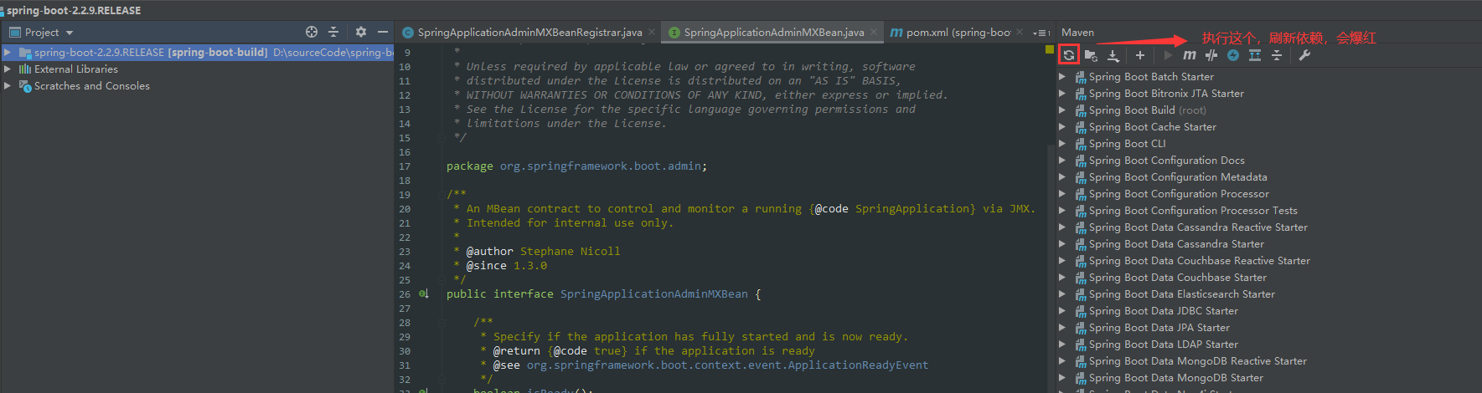Locate opened file in Project tree
Viewport: 1482px width, 393px height.
[x=312, y=32]
